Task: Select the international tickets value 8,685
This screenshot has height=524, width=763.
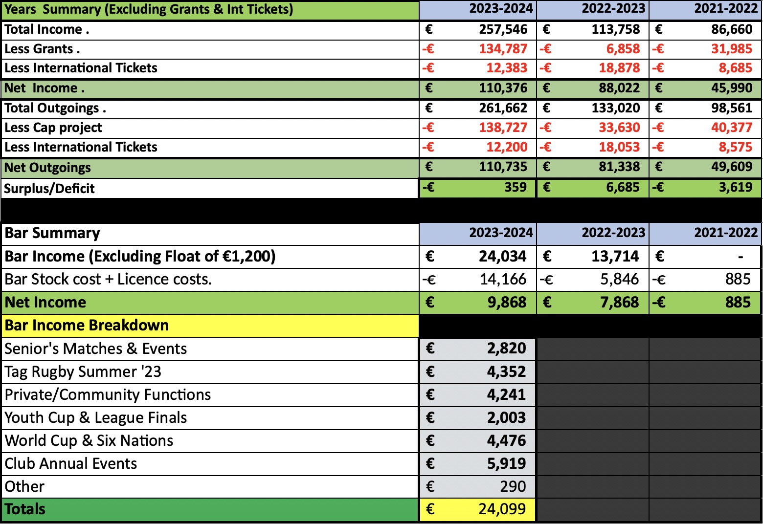Action: pos(736,68)
